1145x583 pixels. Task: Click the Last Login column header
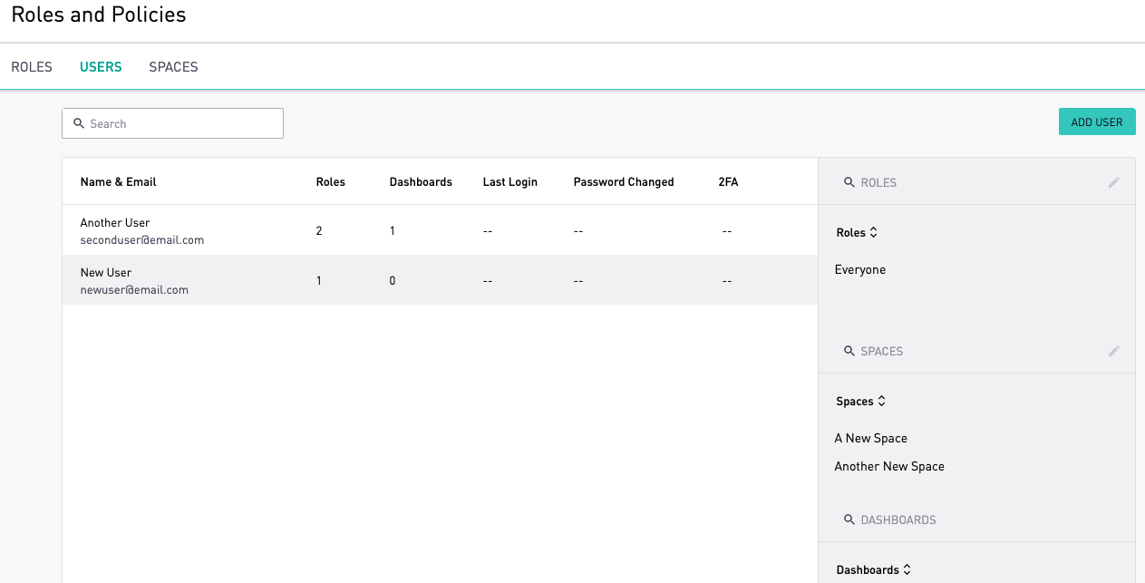[x=510, y=182]
